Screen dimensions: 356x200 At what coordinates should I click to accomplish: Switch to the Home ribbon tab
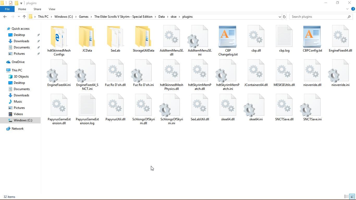(x=22, y=9)
